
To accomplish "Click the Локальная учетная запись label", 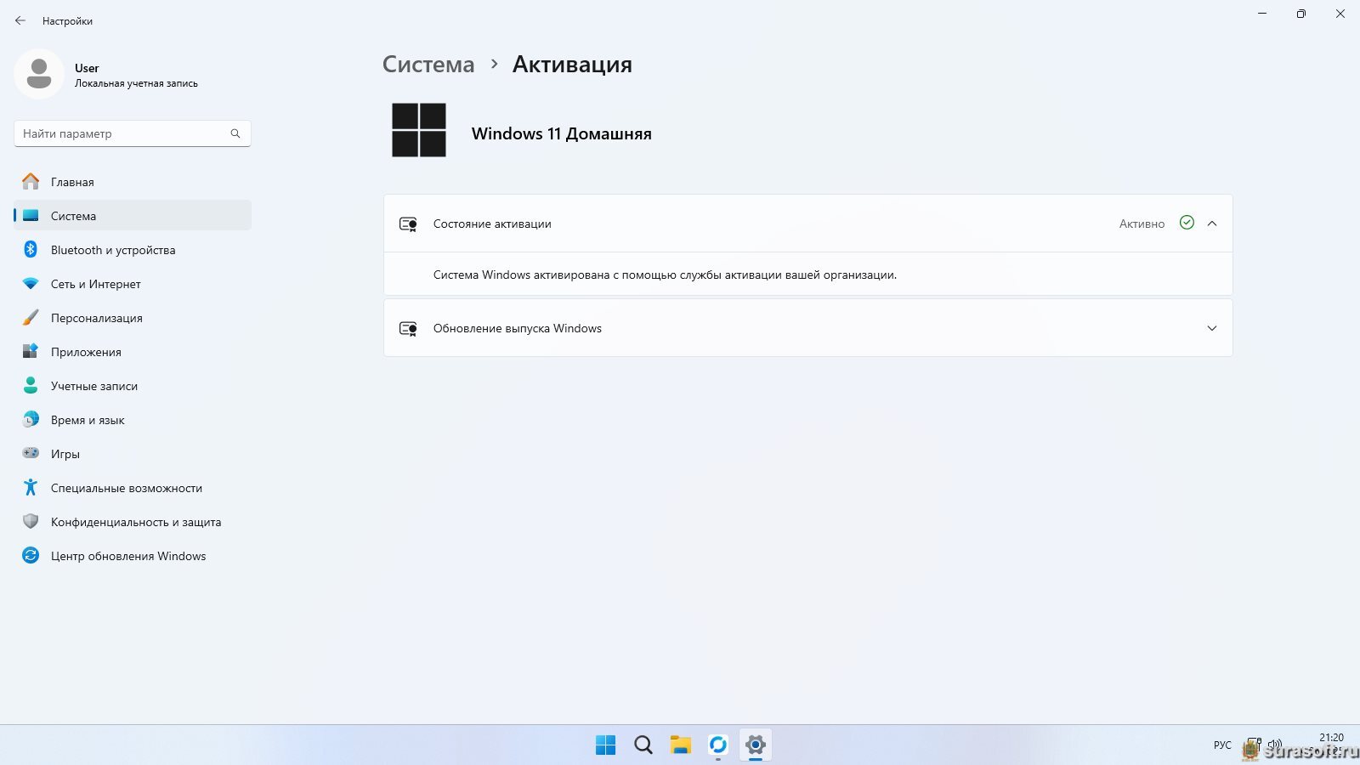I will pos(136,83).
